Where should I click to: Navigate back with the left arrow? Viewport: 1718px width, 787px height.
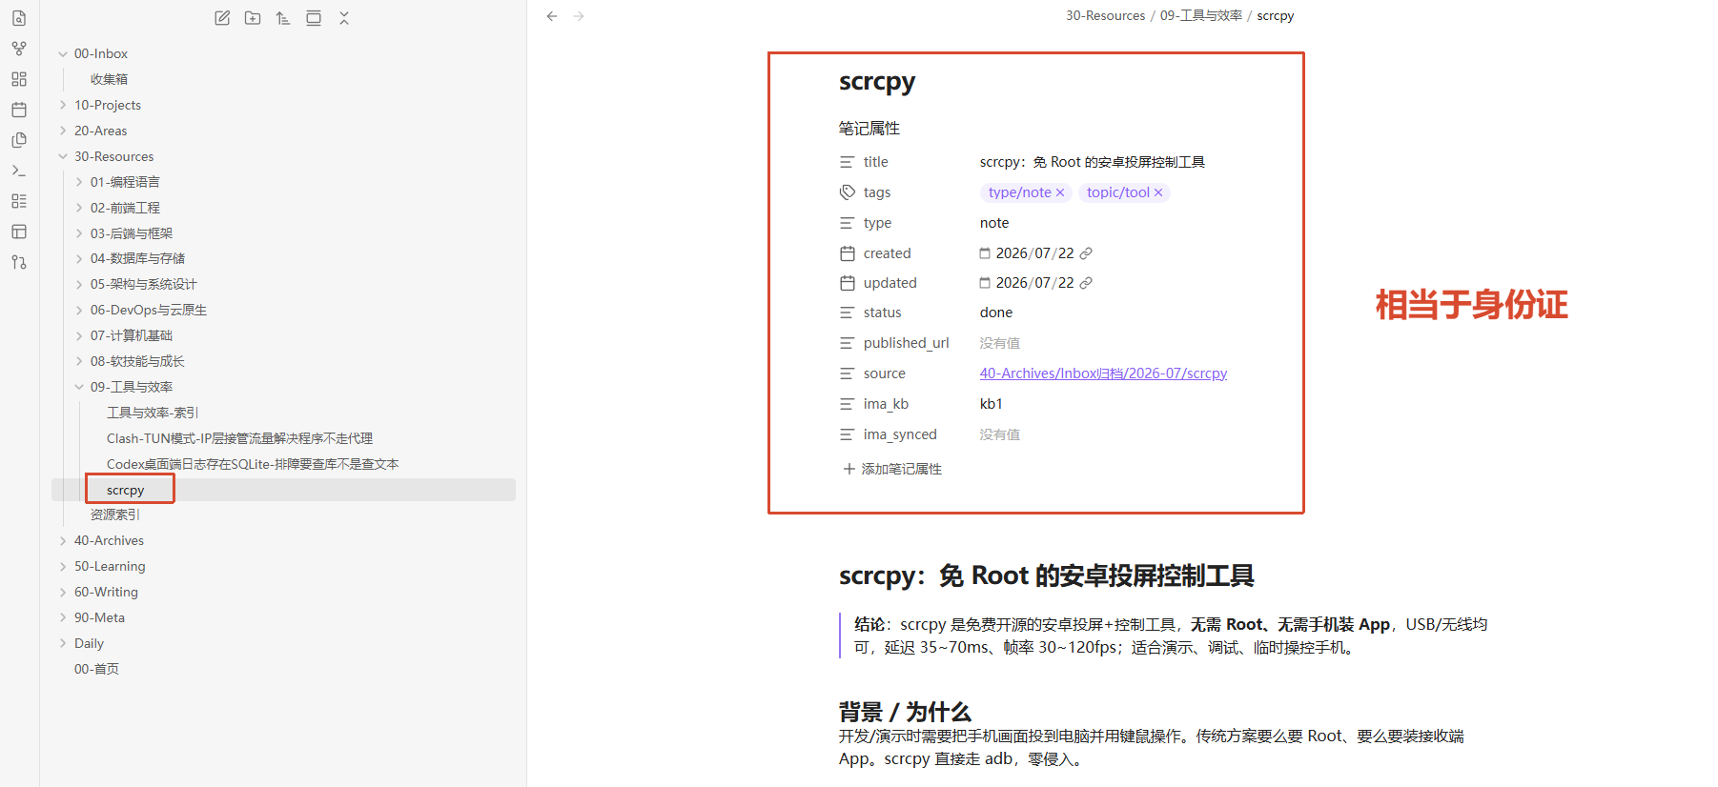(552, 16)
